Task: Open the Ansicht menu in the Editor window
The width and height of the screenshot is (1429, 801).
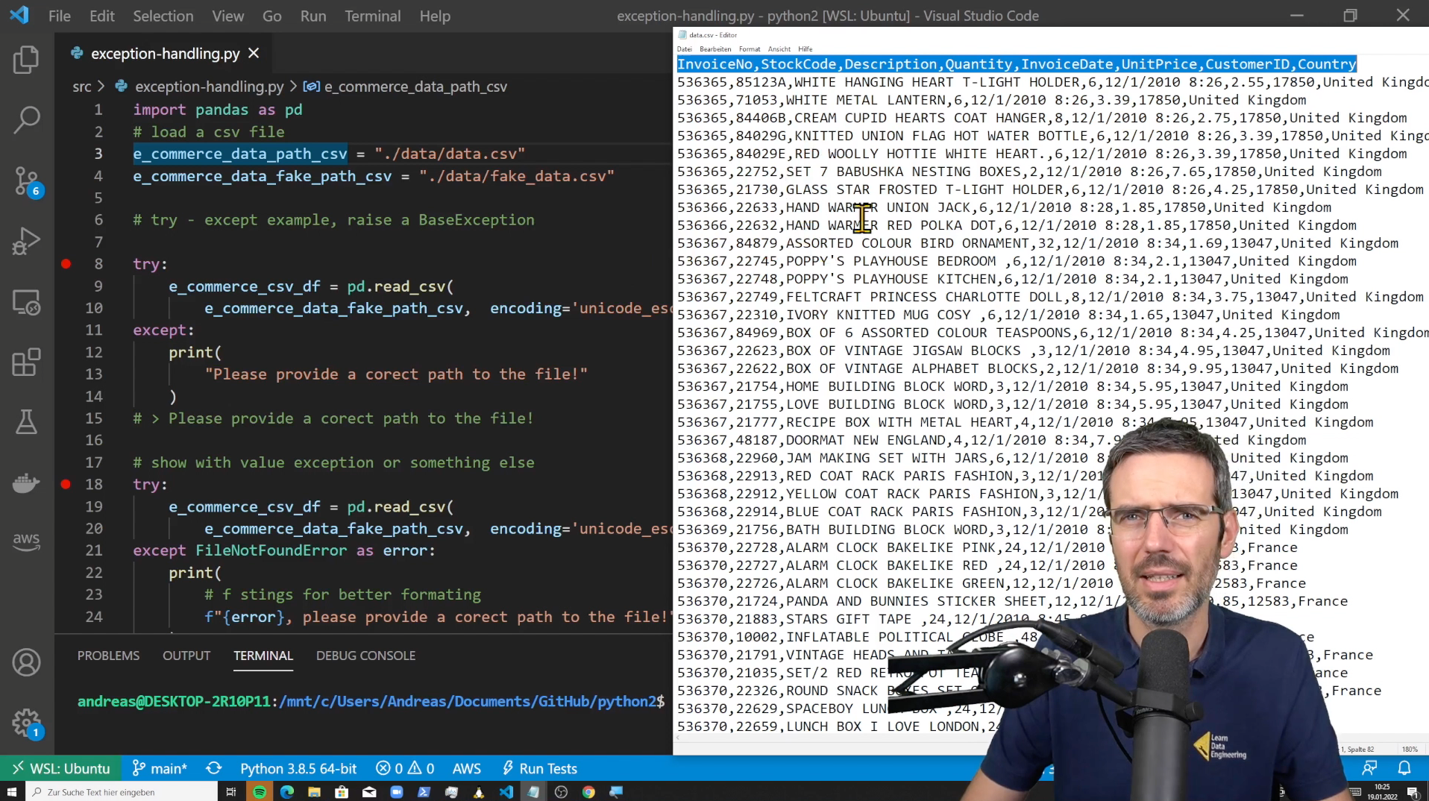Action: [x=779, y=49]
